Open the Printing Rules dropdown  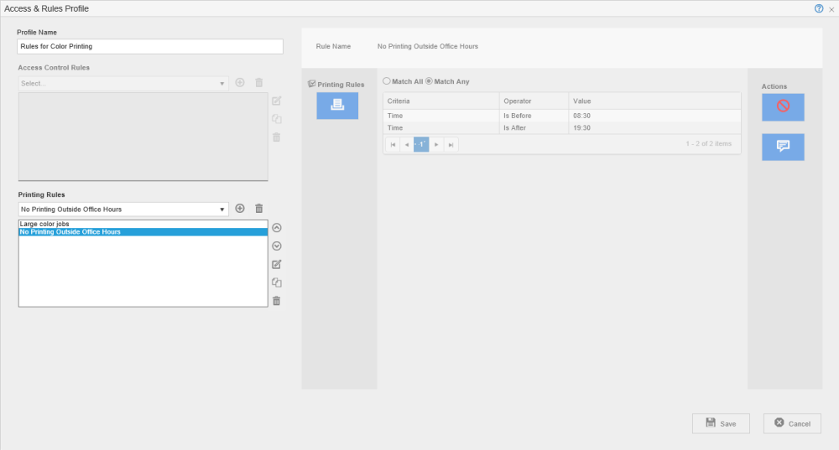[x=123, y=209]
